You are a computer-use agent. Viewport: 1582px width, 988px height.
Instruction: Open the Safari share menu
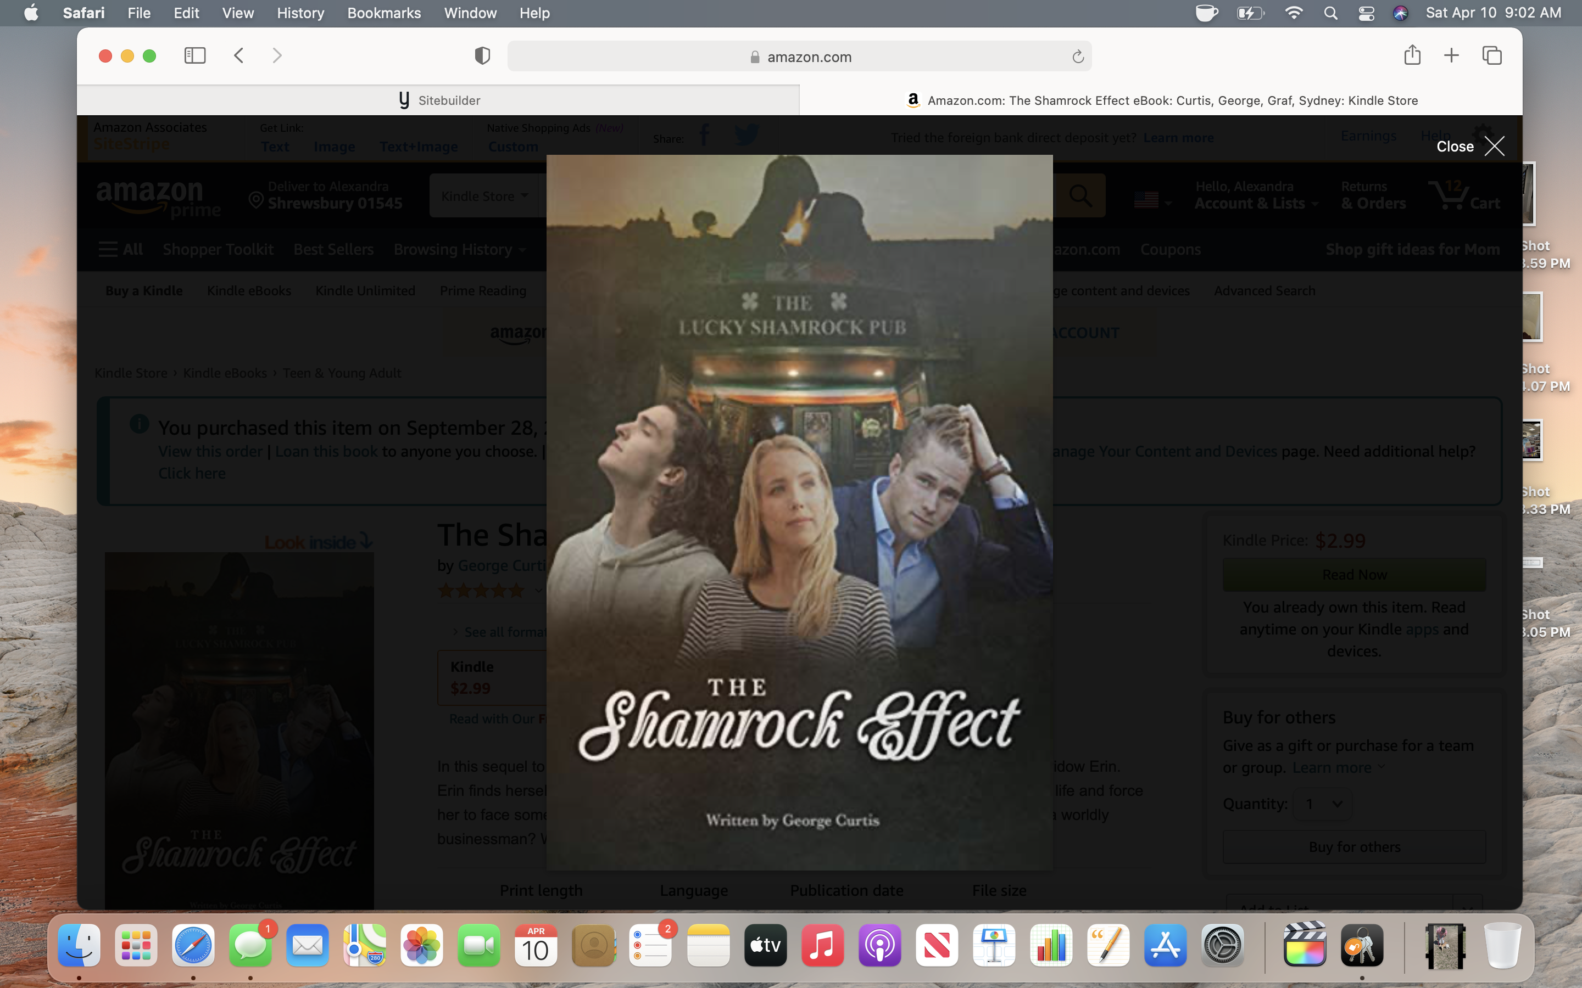(x=1412, y=55)
